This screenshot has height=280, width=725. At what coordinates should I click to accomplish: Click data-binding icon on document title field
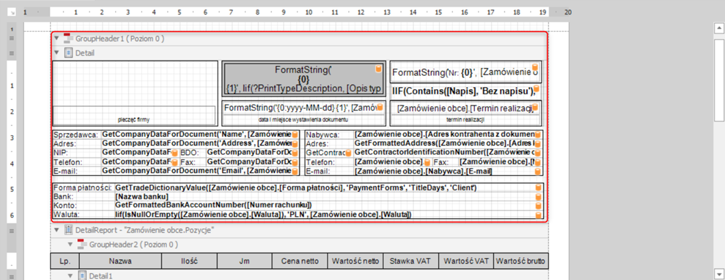[378, 69]
